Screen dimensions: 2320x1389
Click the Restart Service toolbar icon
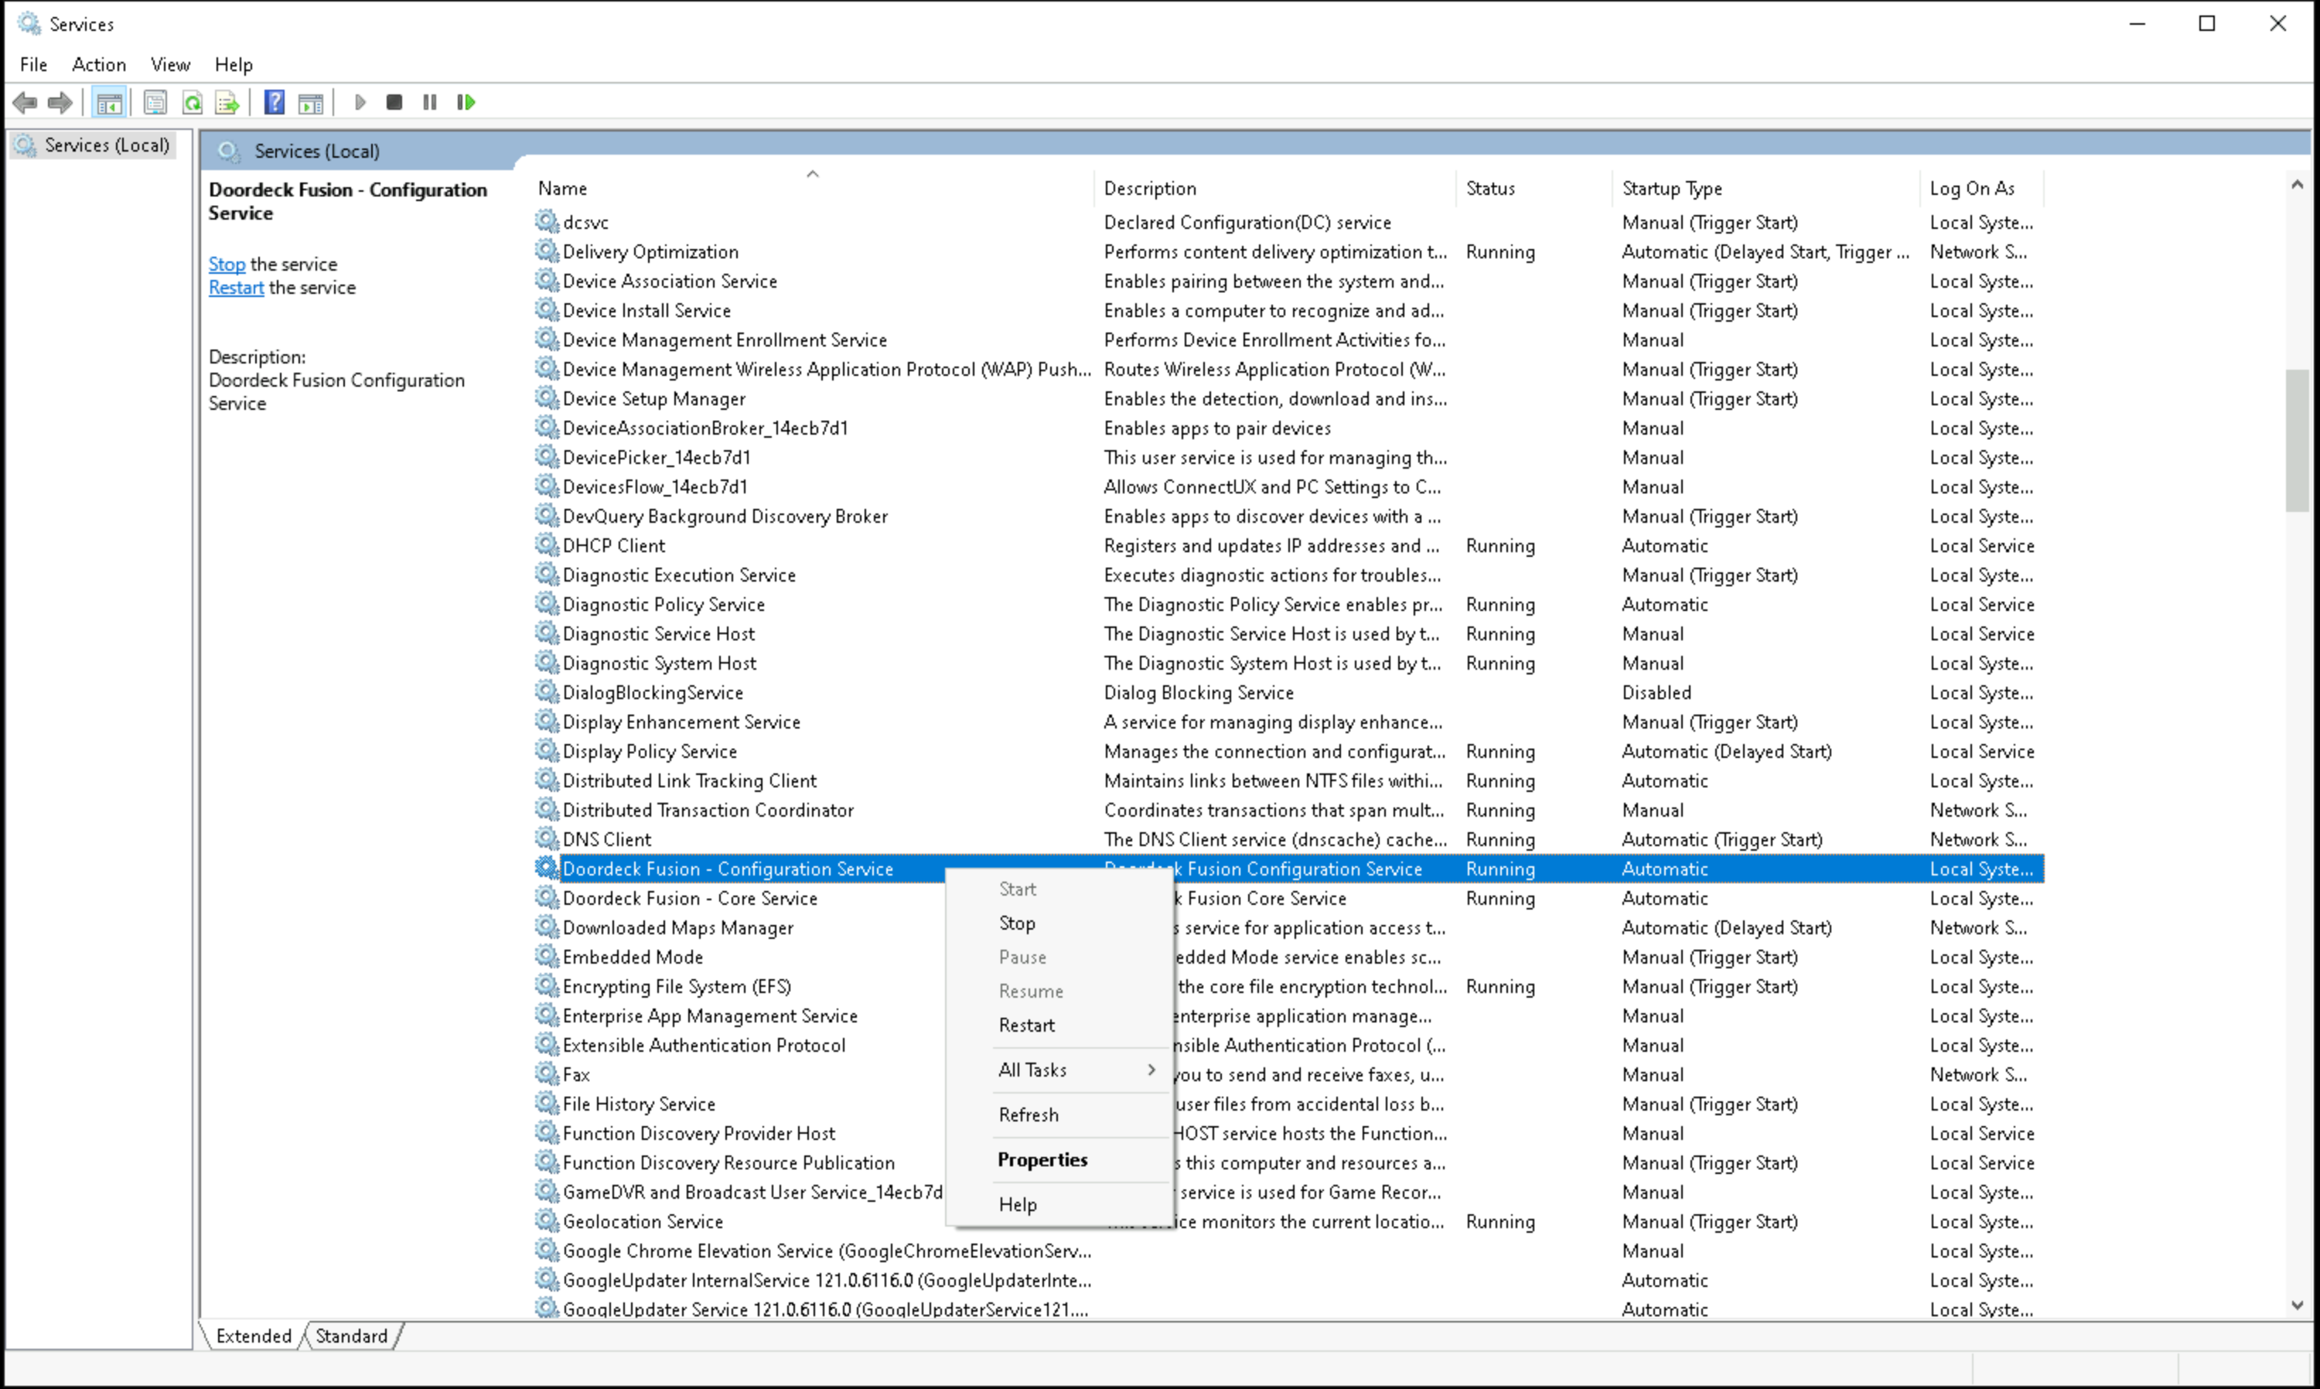click(466, 102)
